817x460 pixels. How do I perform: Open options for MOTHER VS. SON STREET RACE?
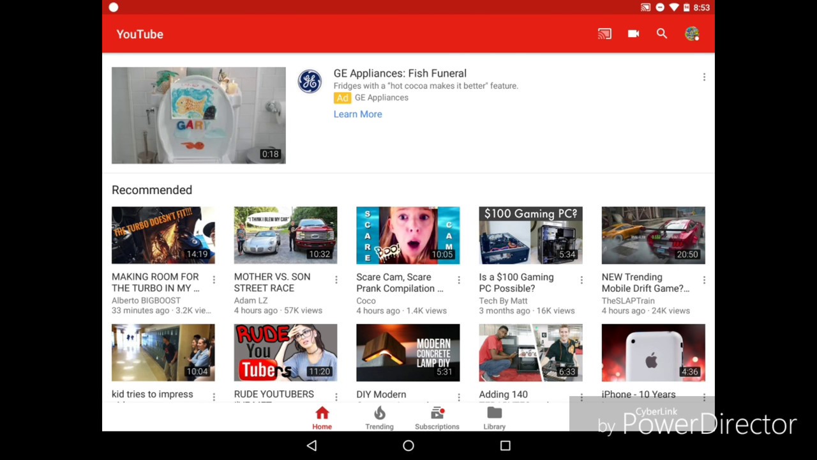coord(336,280)
